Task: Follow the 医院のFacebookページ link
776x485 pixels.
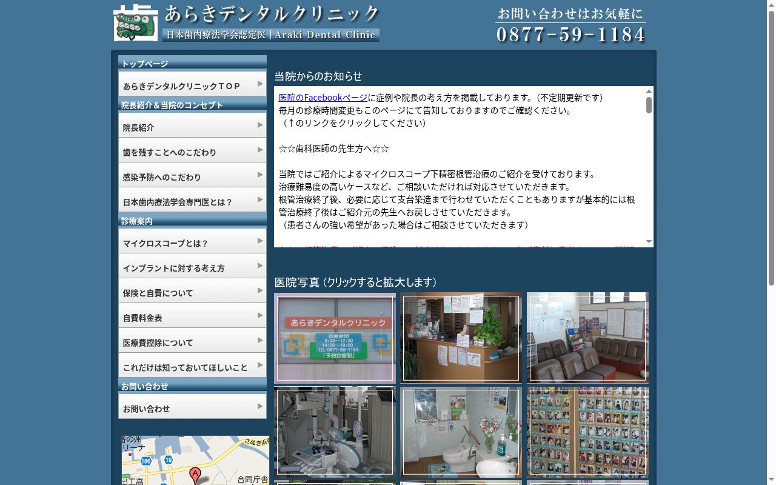Action: click(x=323, y=98)
